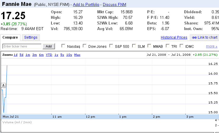Screen dimensions: 219x133
Task: Select the Max zoom range
Action: pos(77,55)
